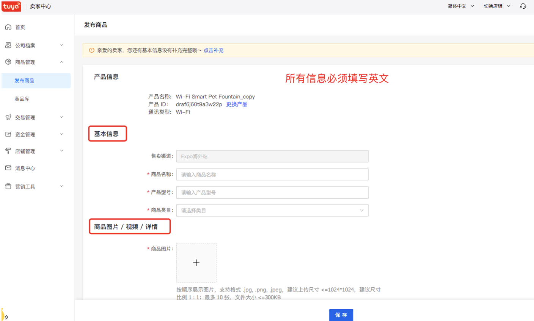Expand 店铺管理 menu chevron

61,151
